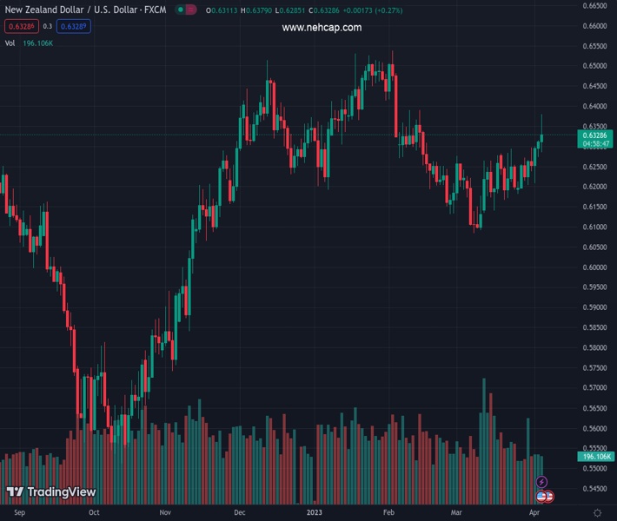Click the 0.65000 level on price scale

pos(594,66)
